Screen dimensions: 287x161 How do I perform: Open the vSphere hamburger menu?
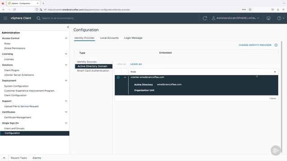click(5, 18)
